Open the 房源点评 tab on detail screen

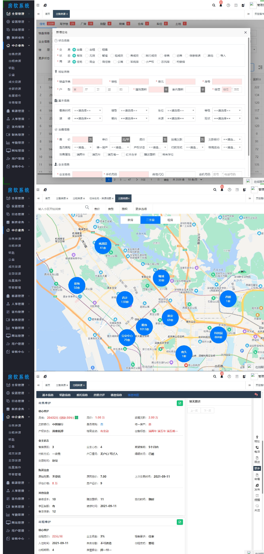pyautogui.click(x=99, y=395)
